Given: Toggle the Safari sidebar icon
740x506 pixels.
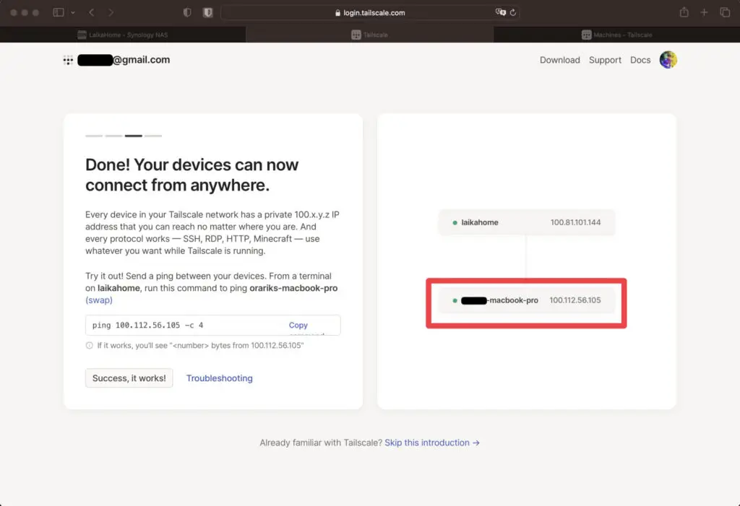Looking at the screenshot, I should pos(59,12).
